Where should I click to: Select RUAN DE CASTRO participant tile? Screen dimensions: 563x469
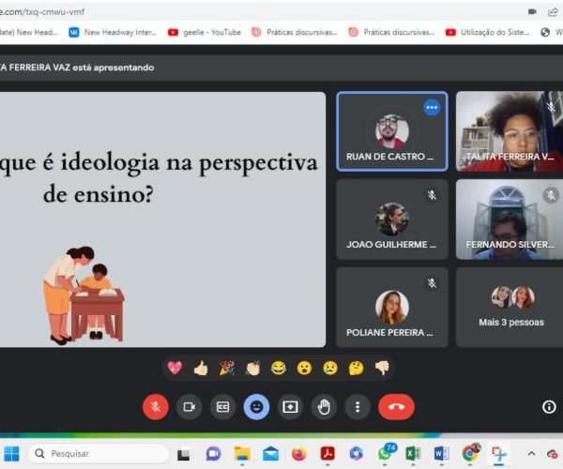click(392, 131)
